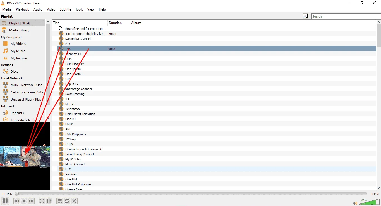Pause playback with the pause button
This screenshot has height=206, width=381.
click(x=5, y=201)
